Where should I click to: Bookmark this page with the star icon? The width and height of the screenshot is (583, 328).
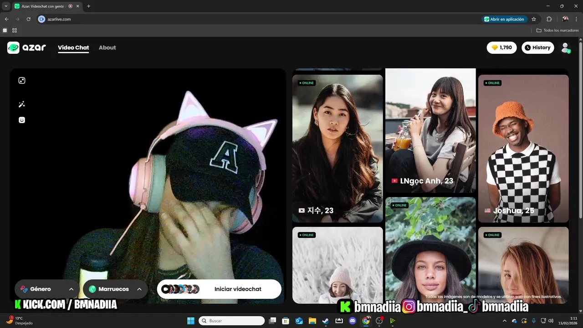534,19
